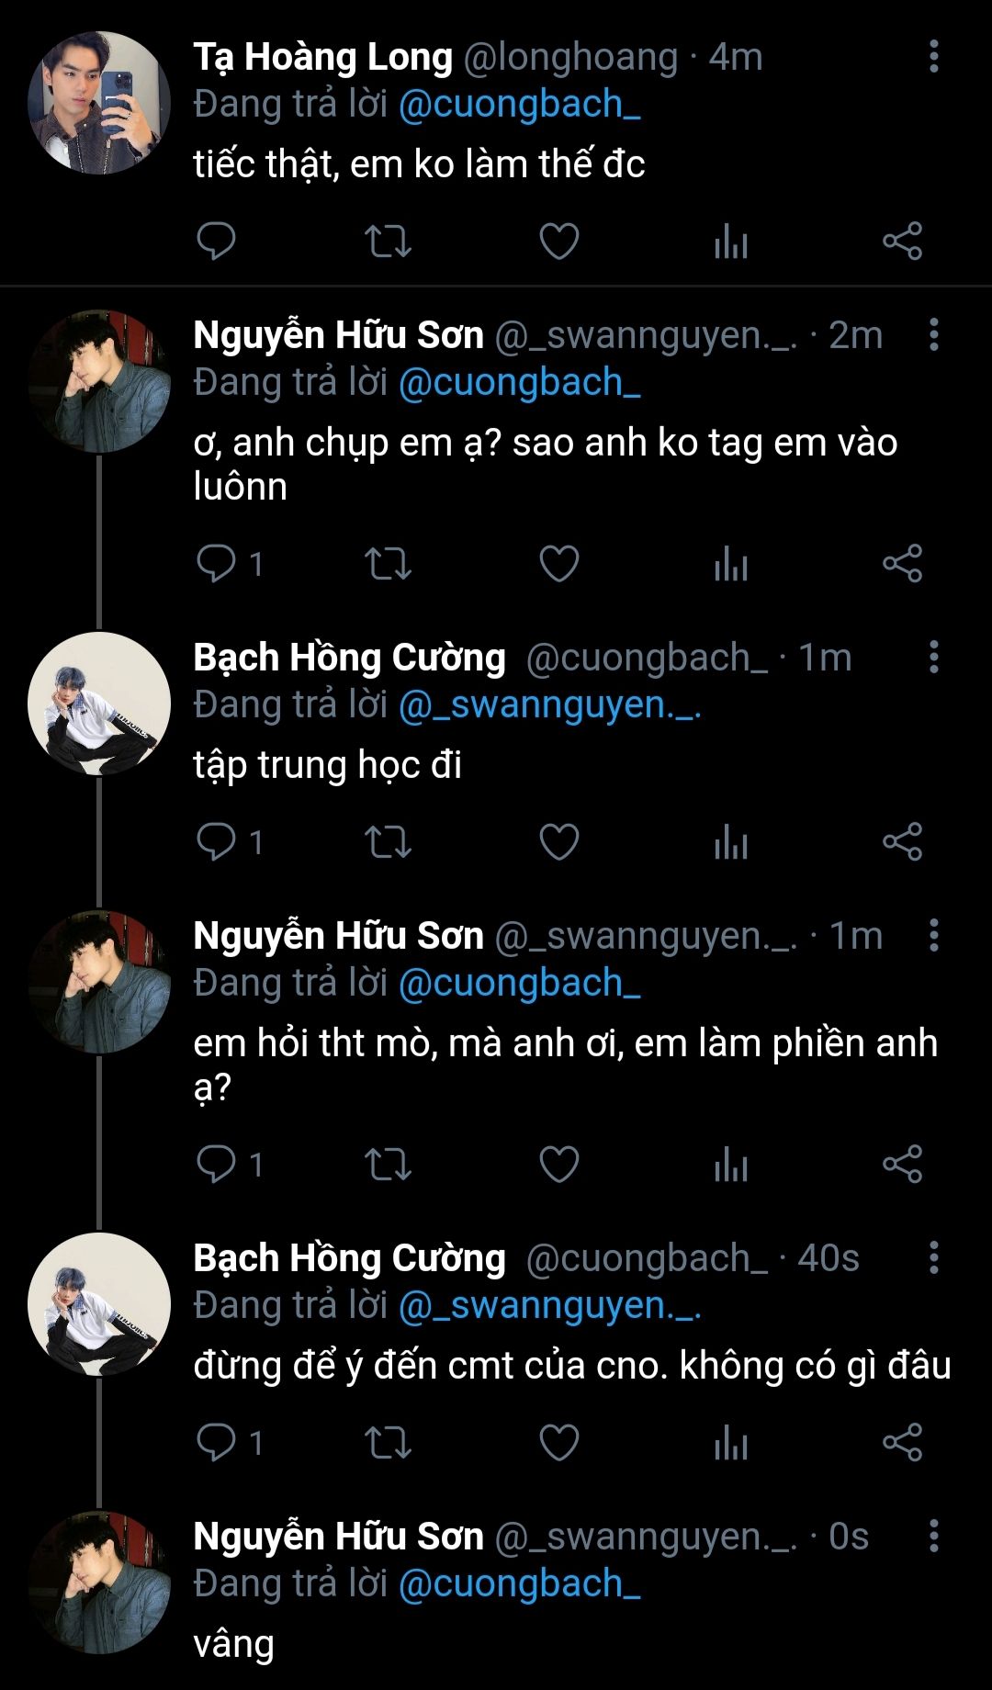The image size is (992, 1690).
Task: Reply to 'ơ, anh chụp em ạ?' tweet
Action: point(217,564)
